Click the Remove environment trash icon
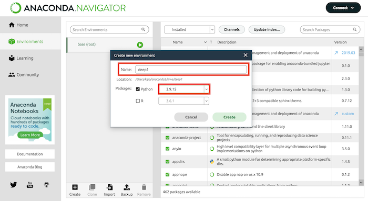Screen dimensions: 368x201 144,190
